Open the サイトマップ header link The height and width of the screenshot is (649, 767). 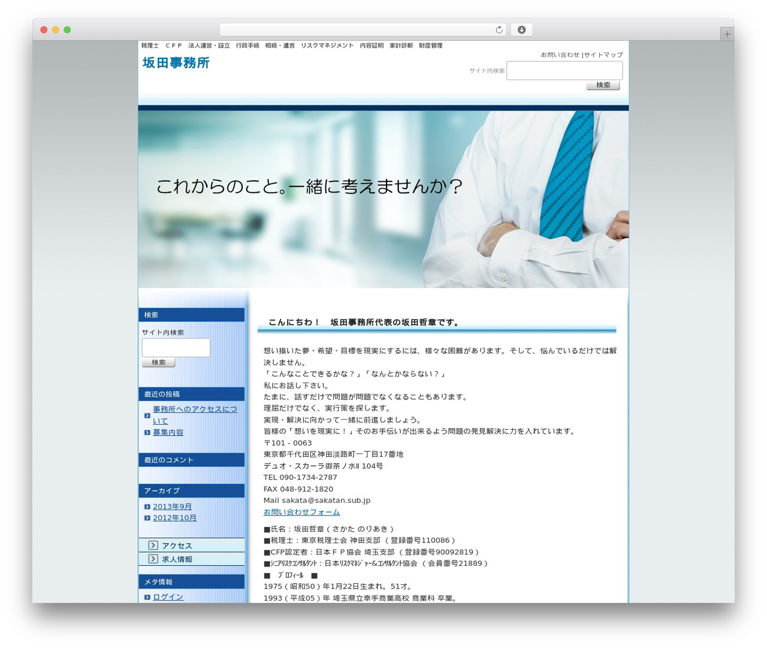click(603, 54)
